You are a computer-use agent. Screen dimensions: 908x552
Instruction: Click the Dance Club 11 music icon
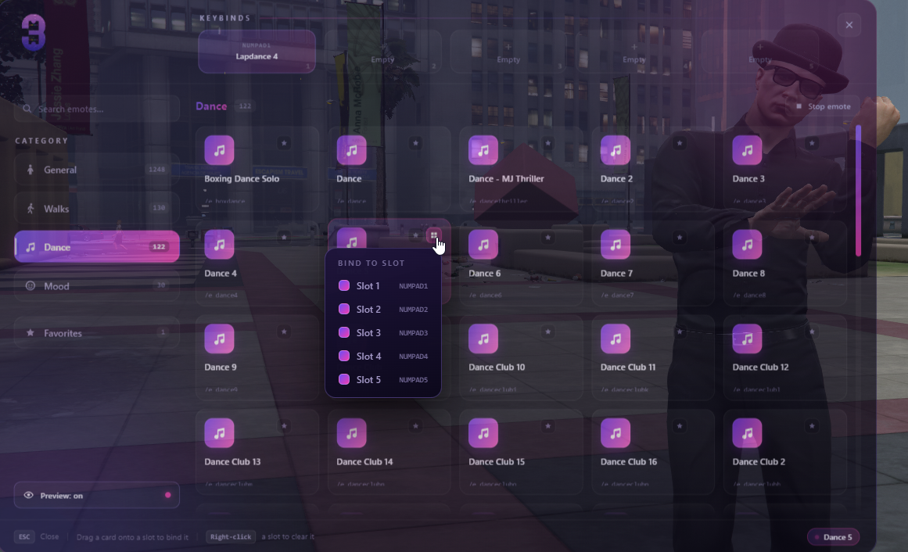615,339
